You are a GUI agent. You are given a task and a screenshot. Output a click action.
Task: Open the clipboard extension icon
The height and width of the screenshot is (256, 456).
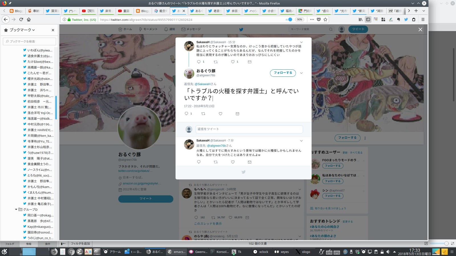[414, 19]
